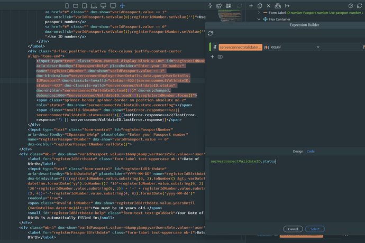Select the large widescreen viewport icon

[x=113, y=6]
